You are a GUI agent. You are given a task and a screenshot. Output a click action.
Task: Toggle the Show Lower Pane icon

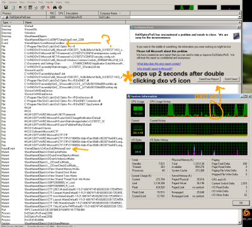30,8
